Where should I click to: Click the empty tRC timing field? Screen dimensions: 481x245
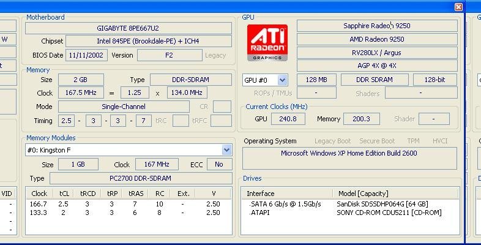[181, 121]
